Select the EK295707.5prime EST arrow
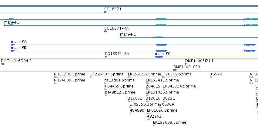The image size is (258, 127). 91,77
